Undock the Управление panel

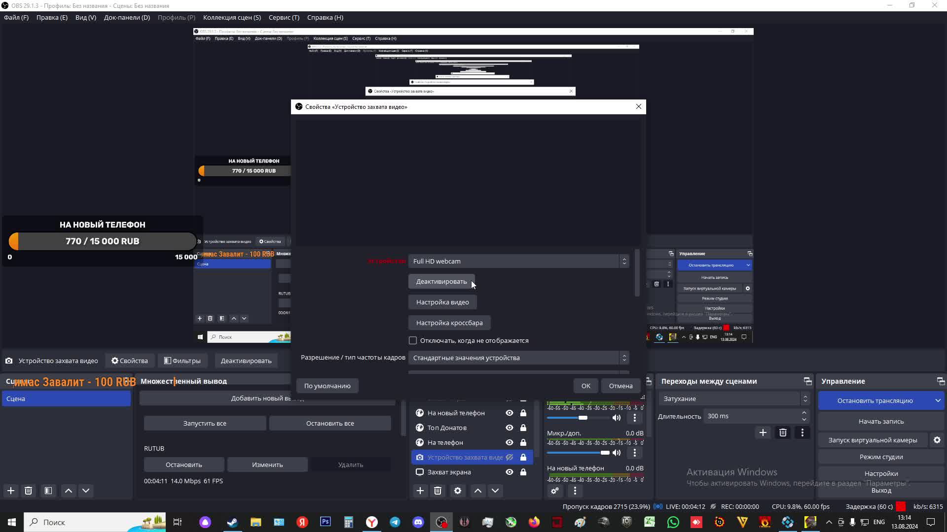click(x=940, y=381)
